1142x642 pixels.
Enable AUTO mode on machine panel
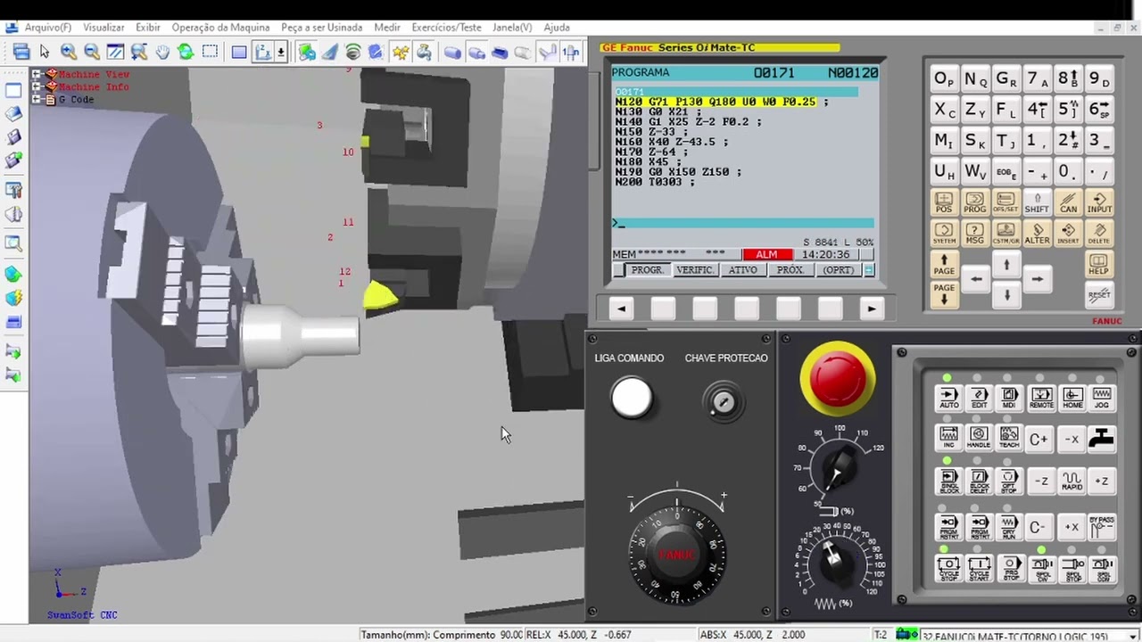coord(948,398)
